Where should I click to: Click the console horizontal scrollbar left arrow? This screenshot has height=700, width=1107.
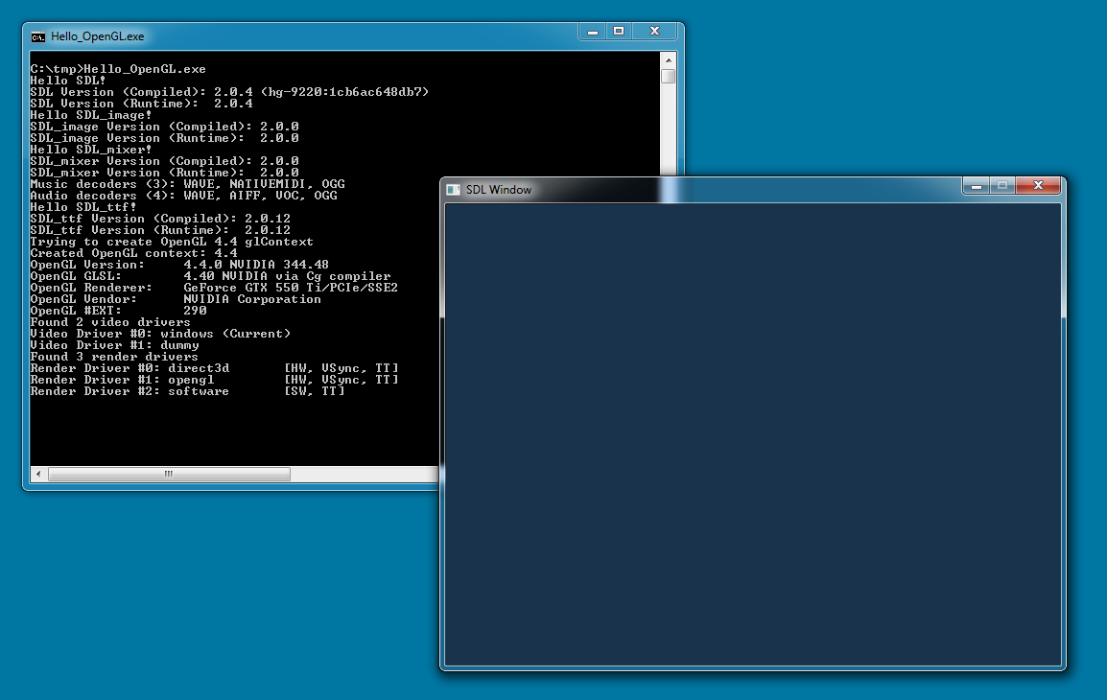click(38, 475)
